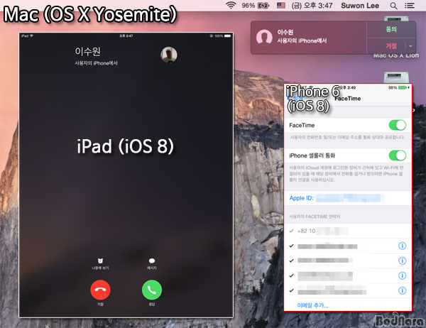This screenshot has height=328, width=426.
Task: Click iPhone battery icon showing 98%
Action: [x=403, y=87]
